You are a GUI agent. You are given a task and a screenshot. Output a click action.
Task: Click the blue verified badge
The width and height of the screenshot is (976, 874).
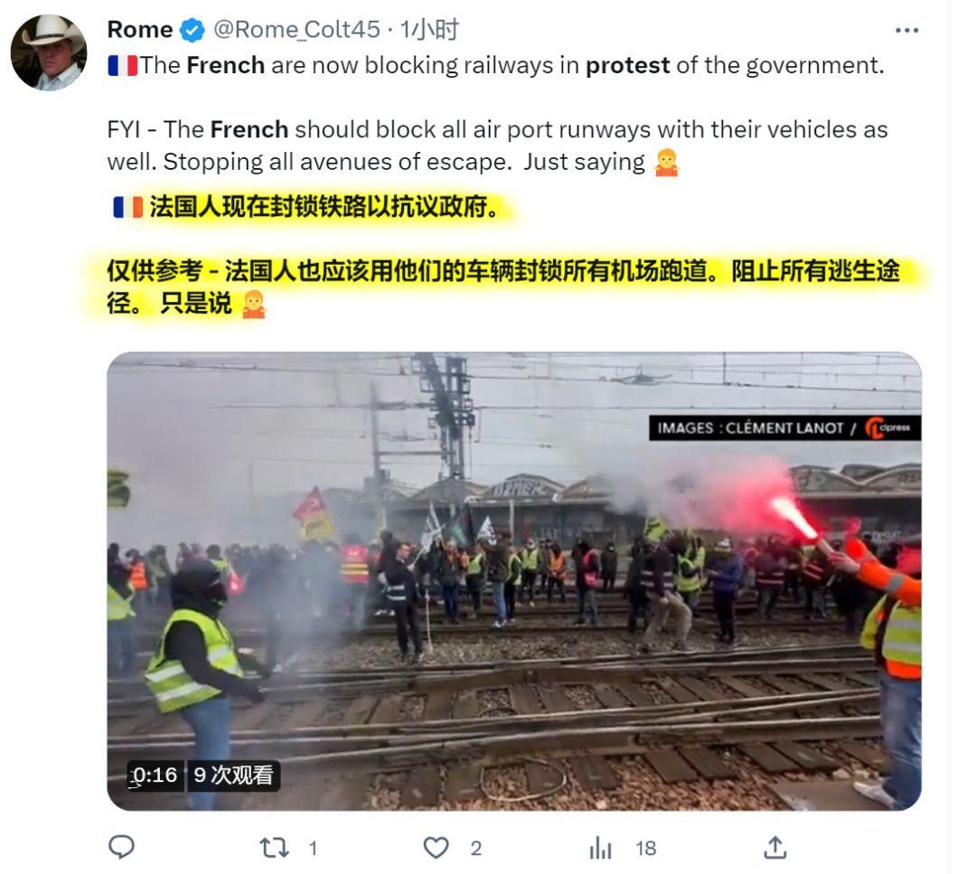click(x=192, y=30)
